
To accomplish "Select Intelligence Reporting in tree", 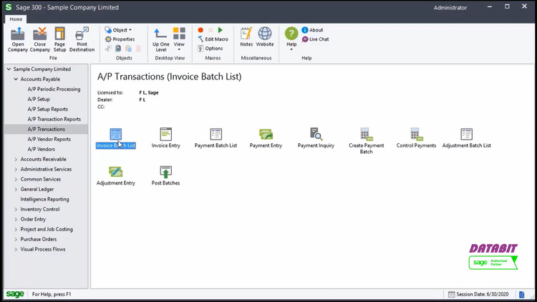I will [x=44, y=199].
